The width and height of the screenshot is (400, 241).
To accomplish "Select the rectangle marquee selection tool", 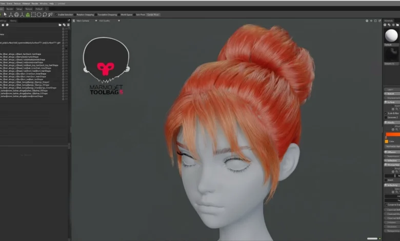I will tap(33, 14).
